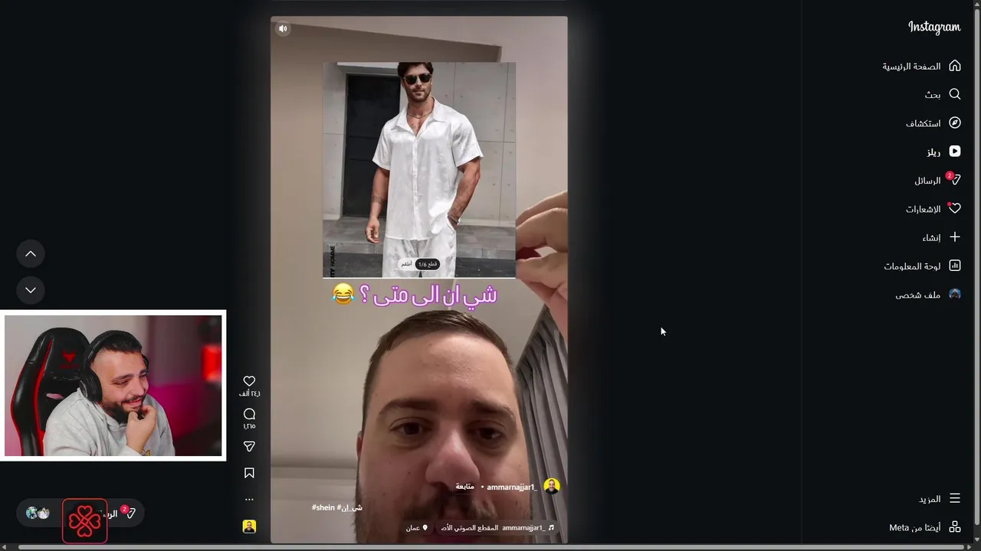Open the استكشاف explore page

(x=933, y=123)
